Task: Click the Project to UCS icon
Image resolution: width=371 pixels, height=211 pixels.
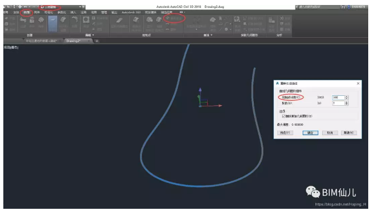Action: [245, 18]
